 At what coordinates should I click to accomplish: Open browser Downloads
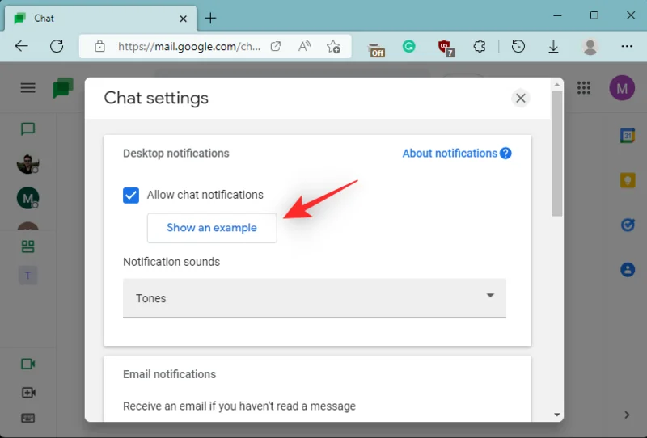(x=553, y=47)
